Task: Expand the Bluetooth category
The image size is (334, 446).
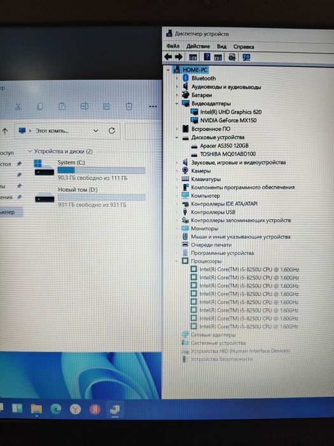Action: [177, 78]
